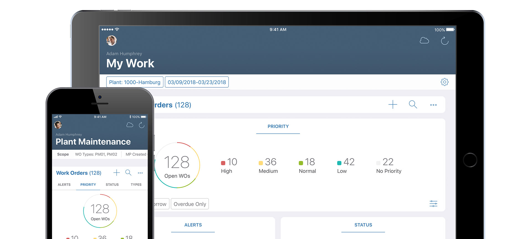
Task: Tap 128 Open WOs chart on iPad
Action: [x=177, y=165]
